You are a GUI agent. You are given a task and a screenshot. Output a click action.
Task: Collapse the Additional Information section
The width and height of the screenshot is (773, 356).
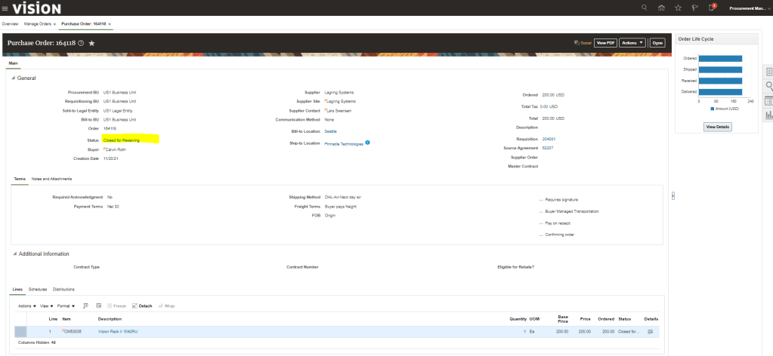click(14, 254)
